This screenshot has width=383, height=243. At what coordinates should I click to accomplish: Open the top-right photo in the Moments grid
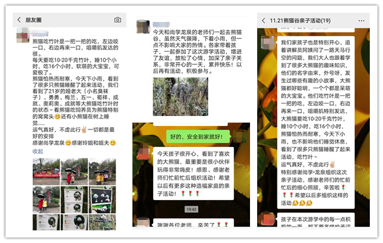pos(102,171)
